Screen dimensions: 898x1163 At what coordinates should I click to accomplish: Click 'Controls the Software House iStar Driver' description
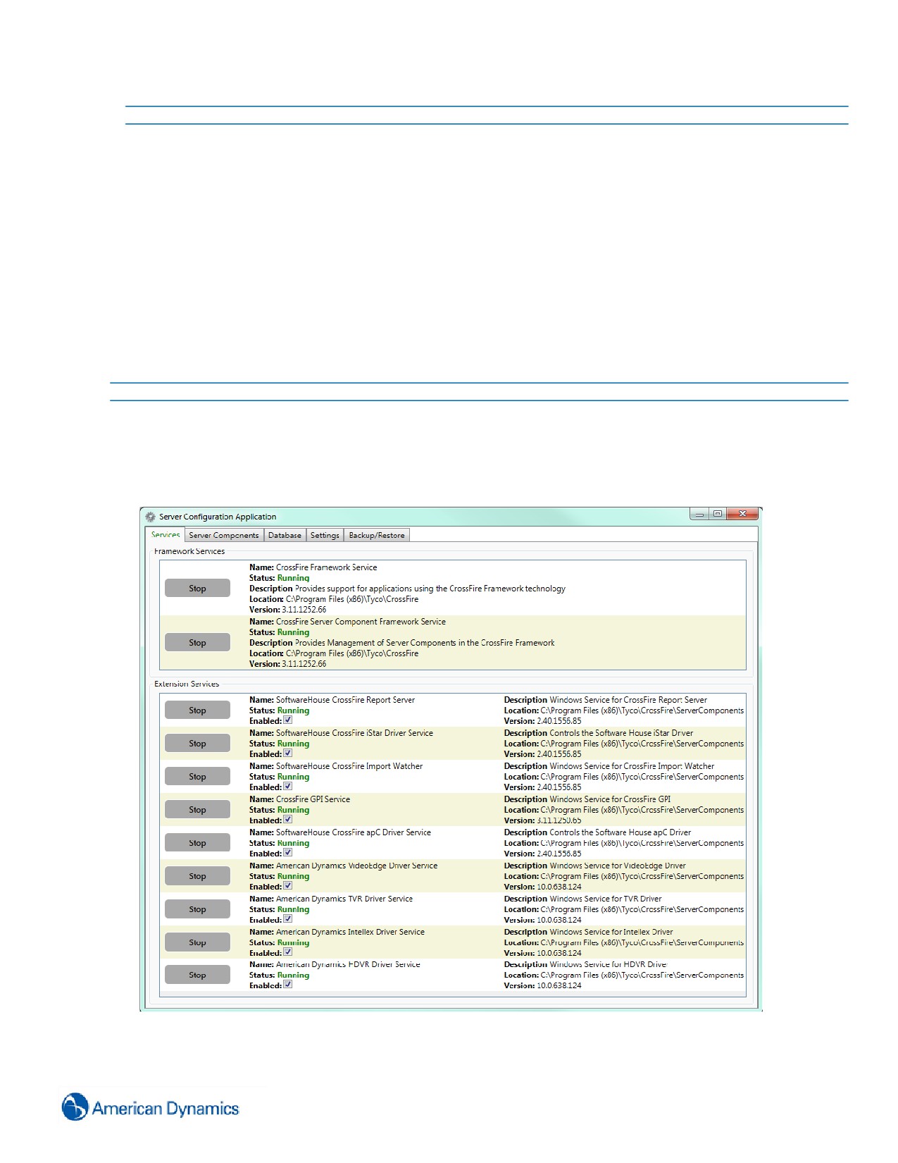pyautogui.click(x=621, y=733)
